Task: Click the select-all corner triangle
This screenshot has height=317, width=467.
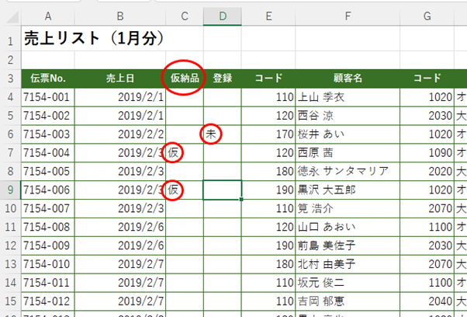Action: [10, 16]
